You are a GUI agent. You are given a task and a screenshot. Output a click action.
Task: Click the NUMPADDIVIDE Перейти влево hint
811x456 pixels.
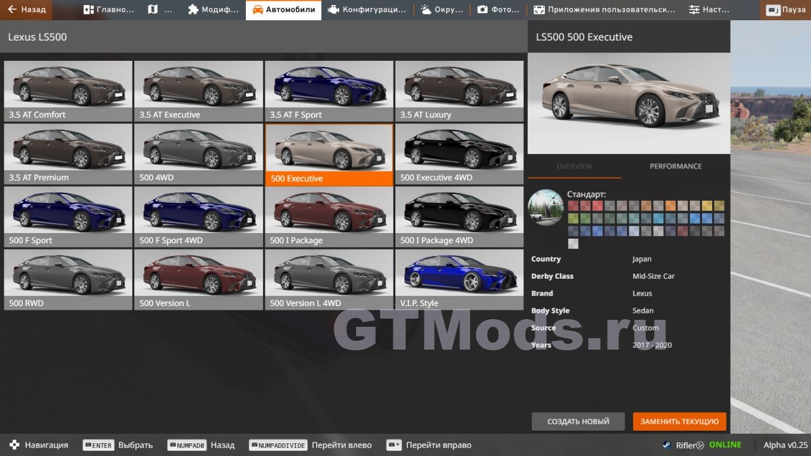pos(310,445)
